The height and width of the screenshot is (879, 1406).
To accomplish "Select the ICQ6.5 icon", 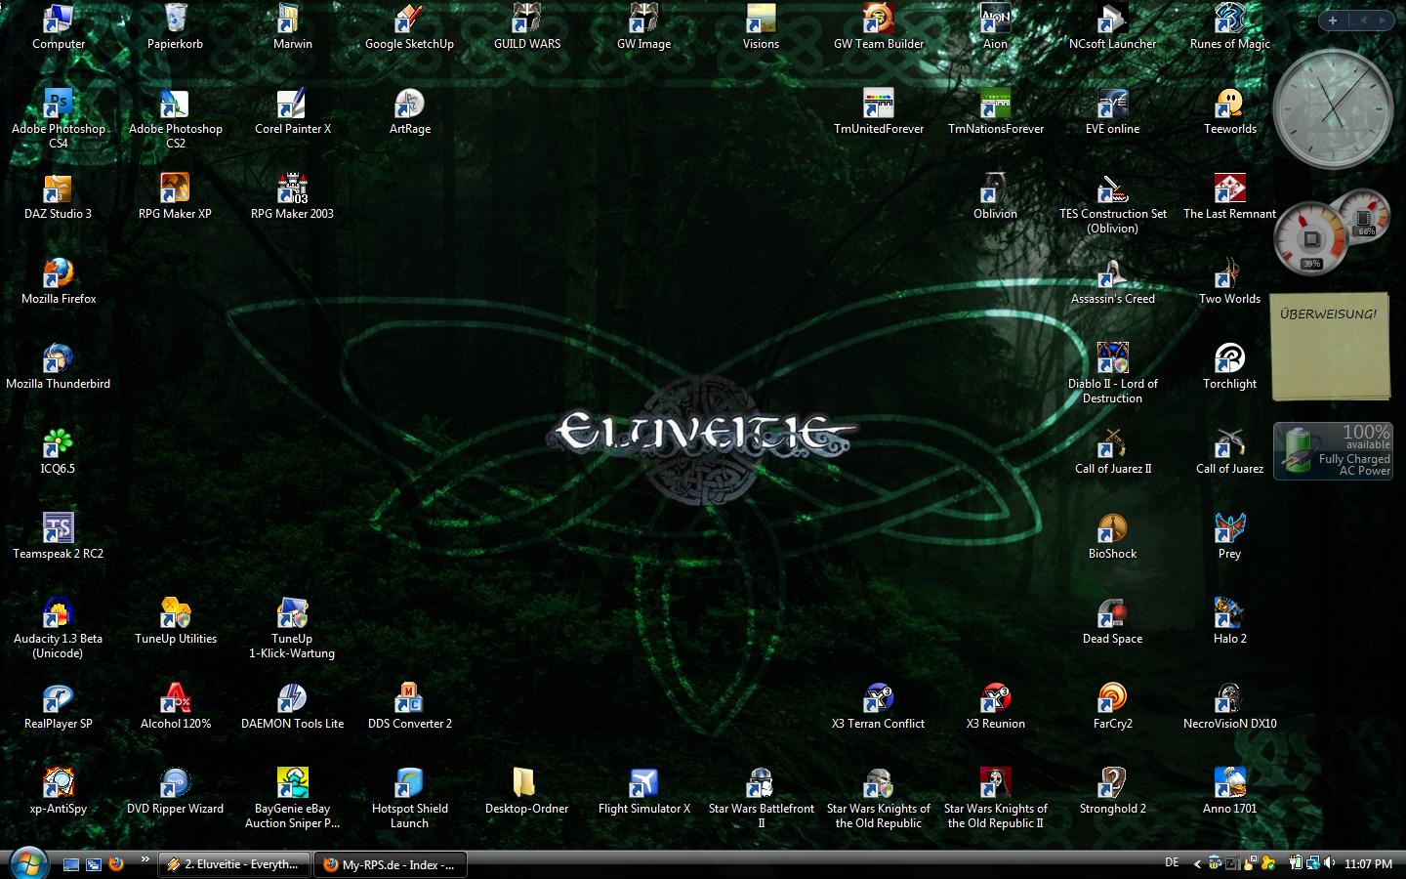I will click(x=59, y=451).
